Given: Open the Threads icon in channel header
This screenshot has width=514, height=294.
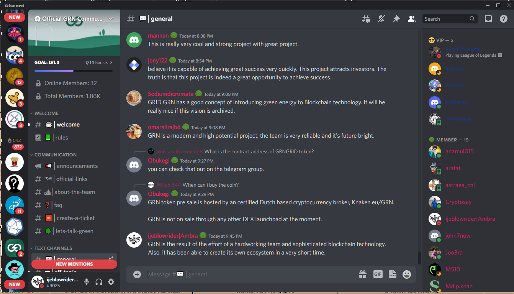Looking at the screenshot, I should pos(366,19).
